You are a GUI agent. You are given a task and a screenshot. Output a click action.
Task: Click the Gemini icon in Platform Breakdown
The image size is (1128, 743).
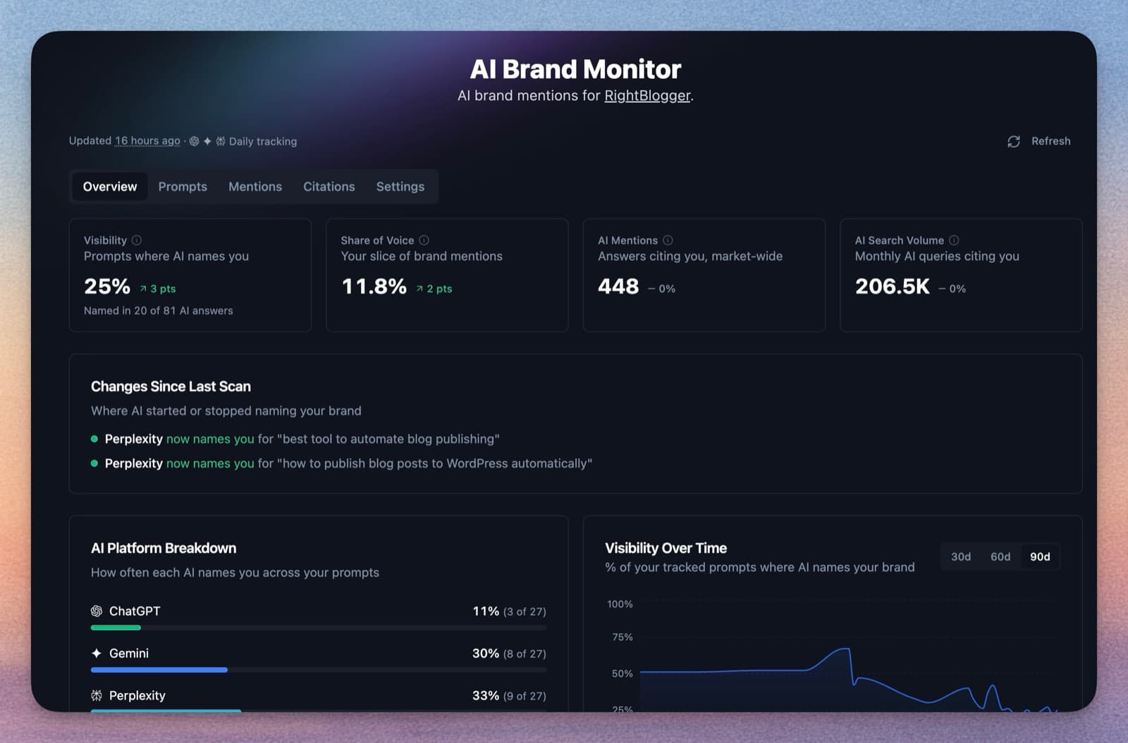[x=97, y=654]
